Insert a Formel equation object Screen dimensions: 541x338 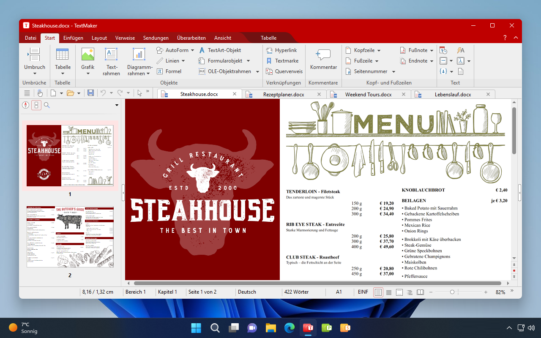[169, 71]
